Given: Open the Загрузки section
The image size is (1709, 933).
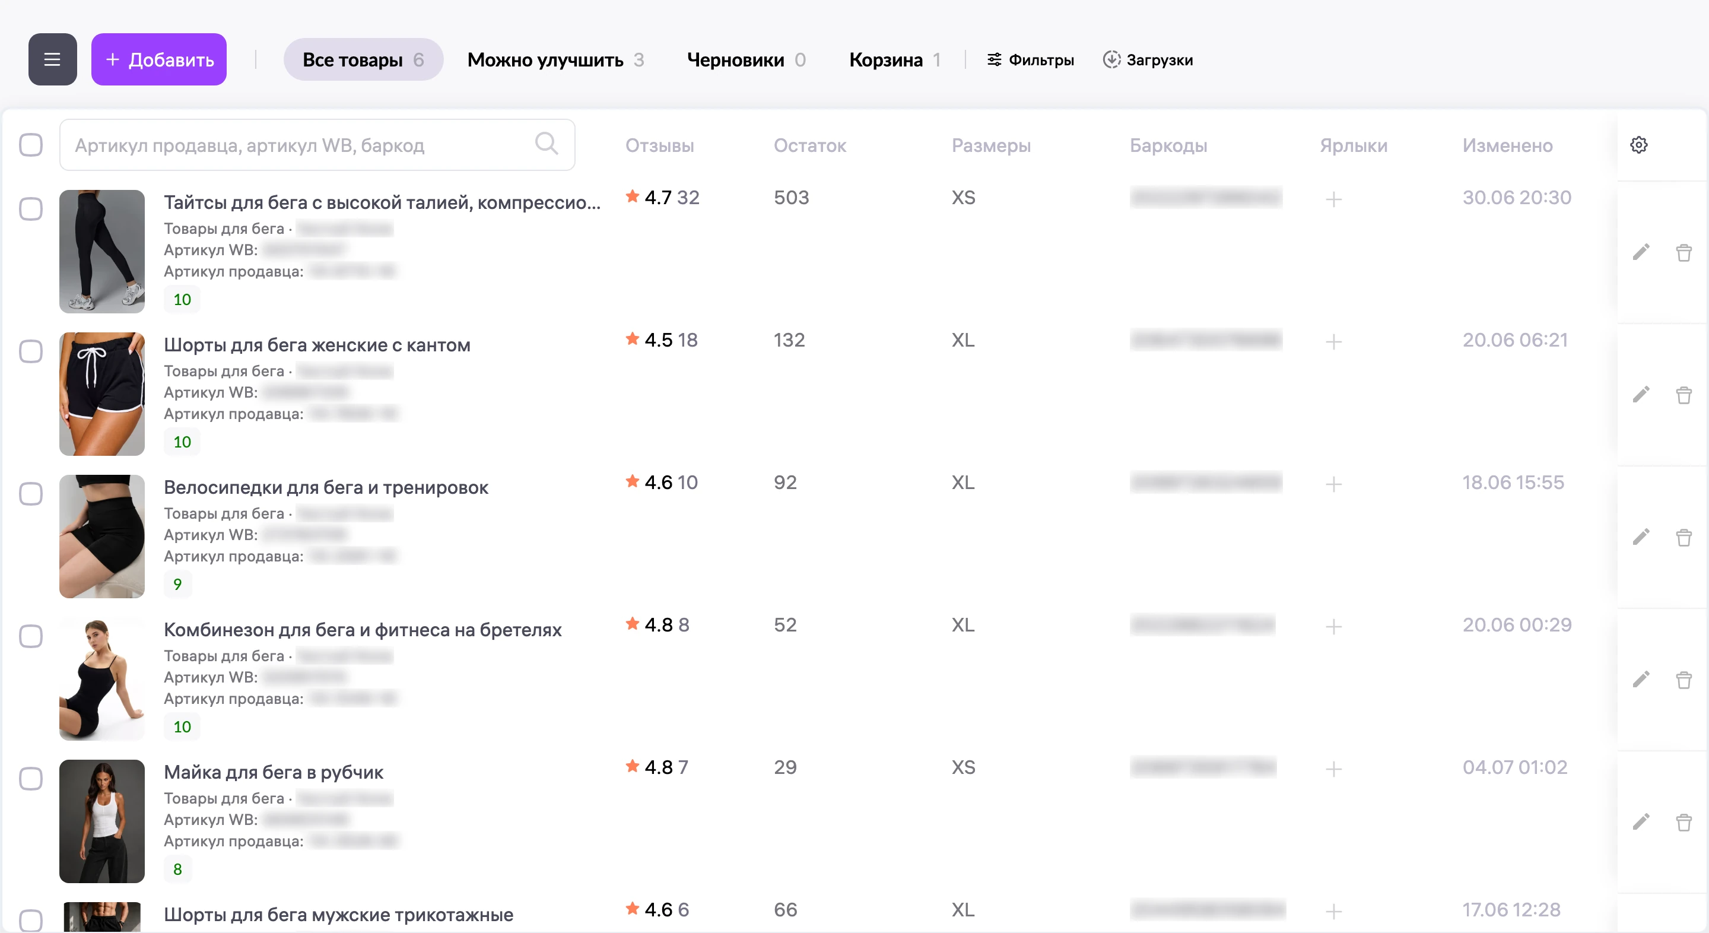Looking at the screenshot, I should (x=1148, y=60).
